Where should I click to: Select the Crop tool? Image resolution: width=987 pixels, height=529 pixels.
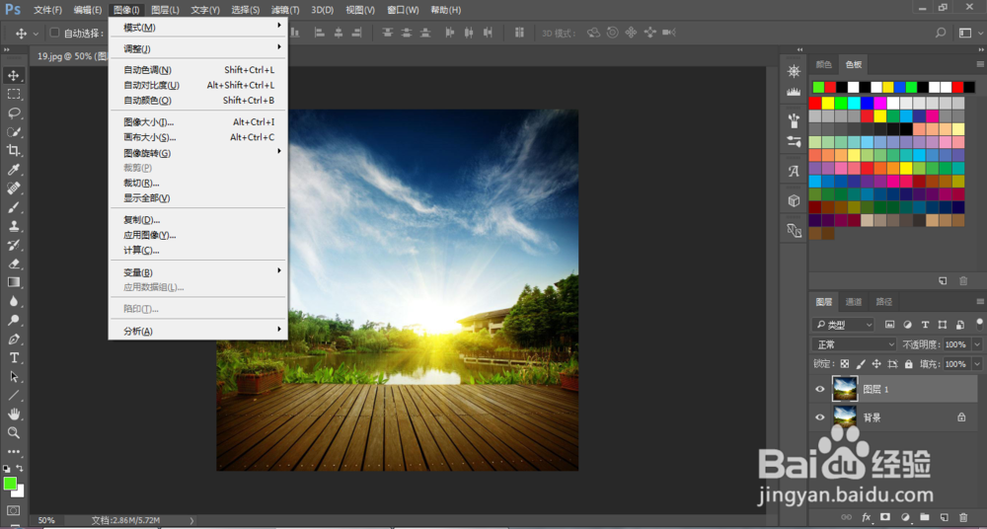pyautogui.click(x=13, y=150)
